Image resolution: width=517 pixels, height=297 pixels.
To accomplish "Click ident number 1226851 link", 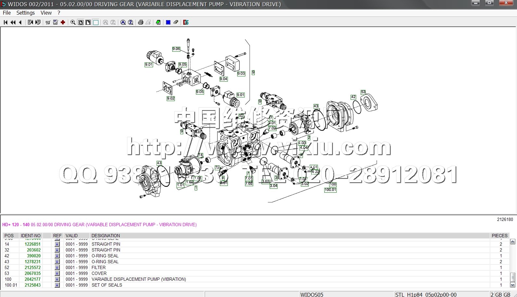I will [x=32, y=244].
